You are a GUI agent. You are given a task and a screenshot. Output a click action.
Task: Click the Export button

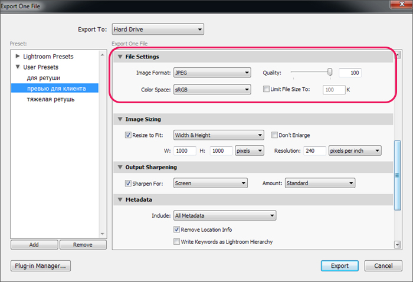pos(339,265)
